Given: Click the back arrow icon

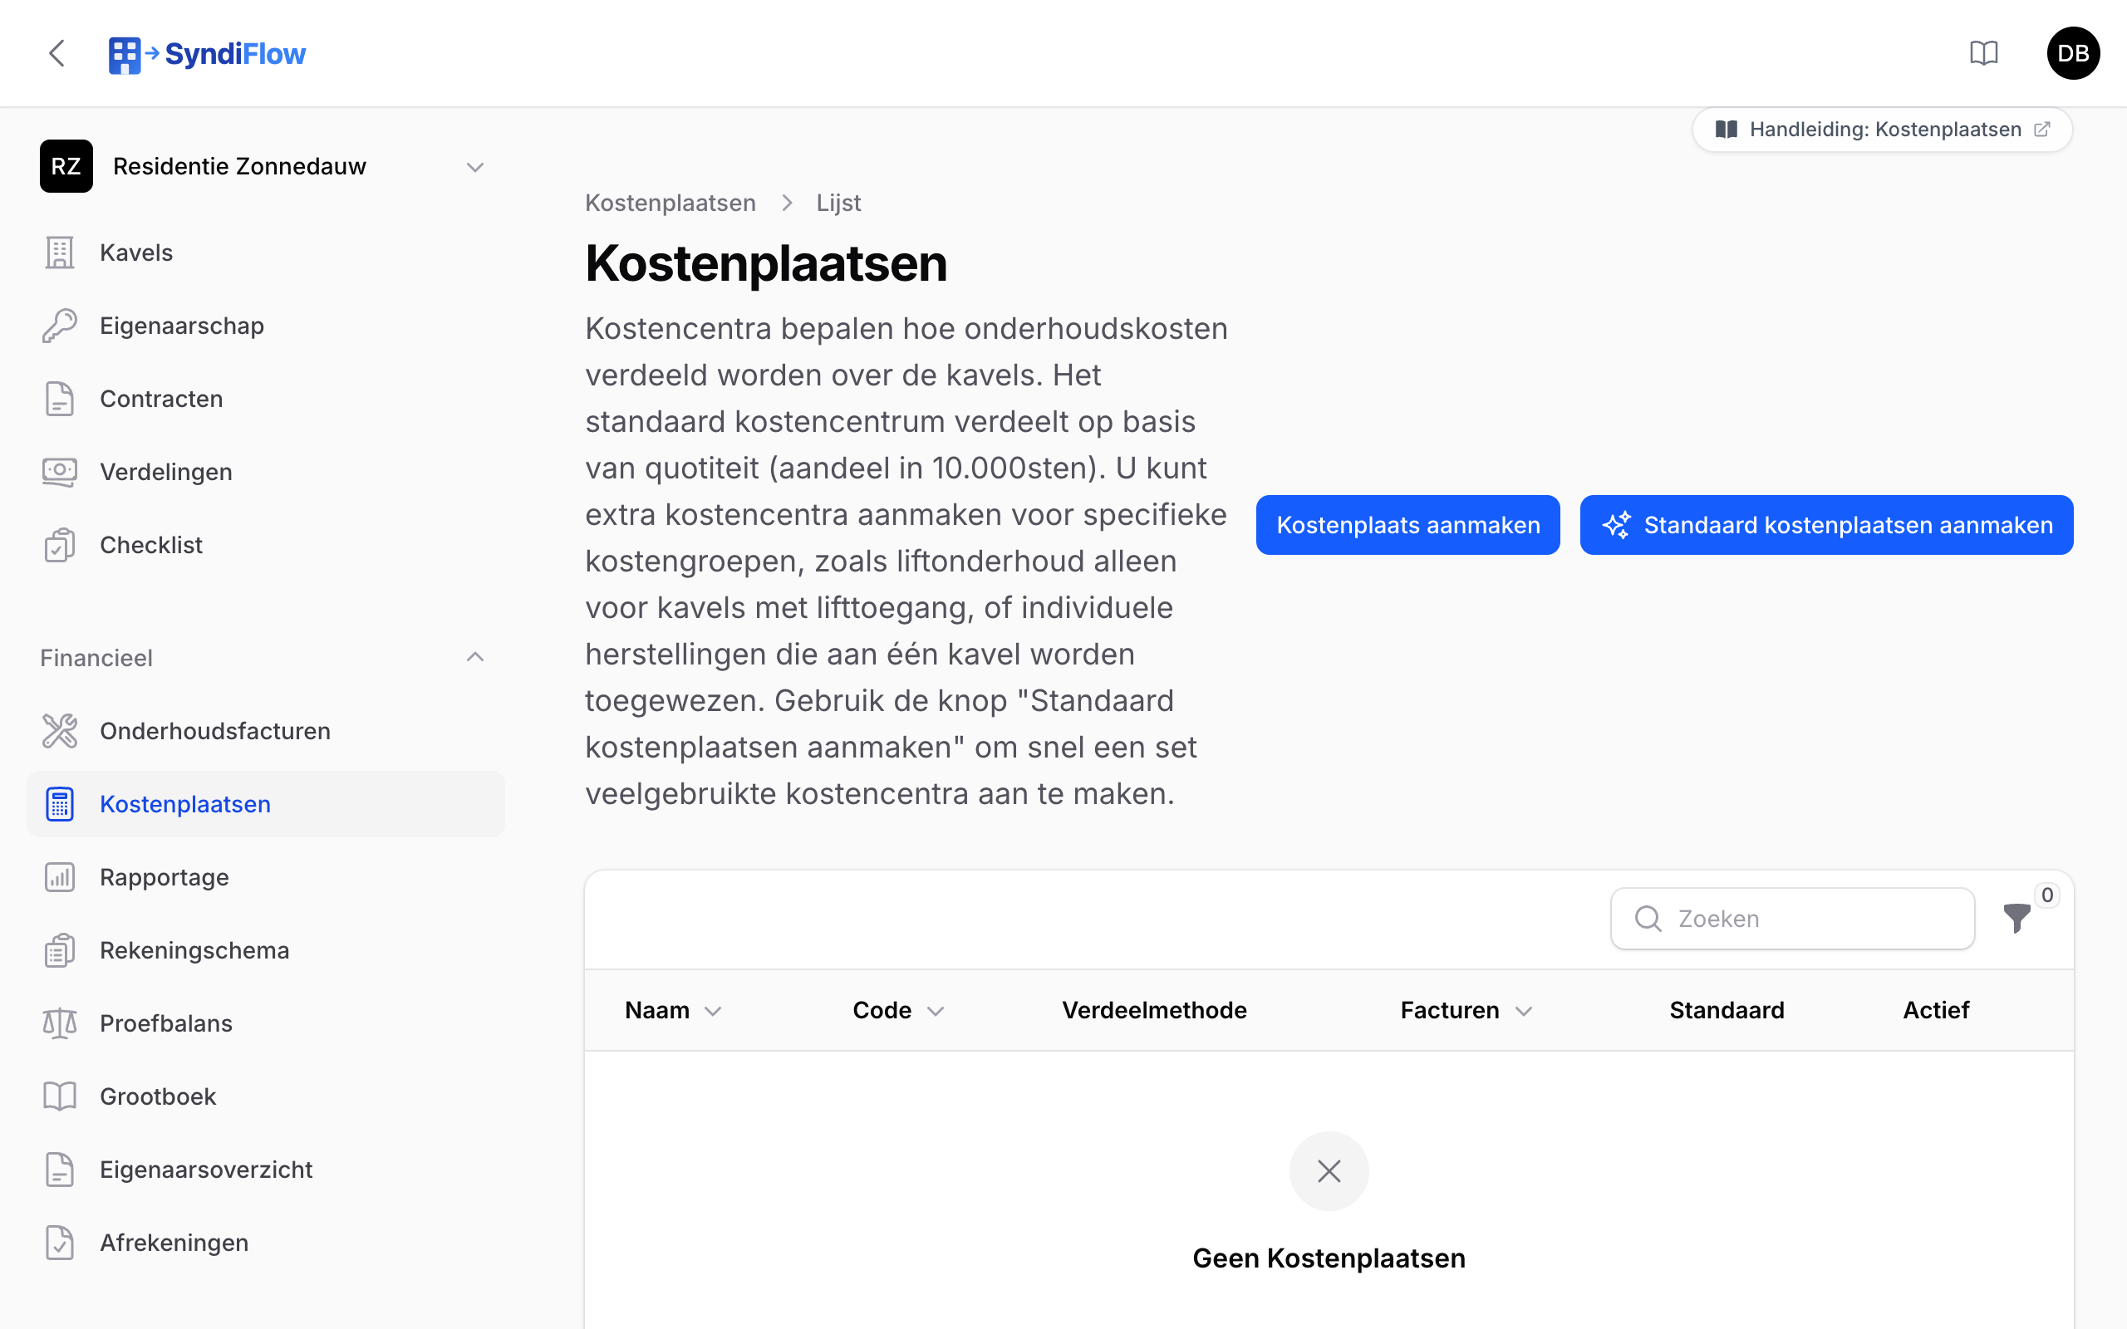Looking at the screenshot, I should click(x=57, y=54).
